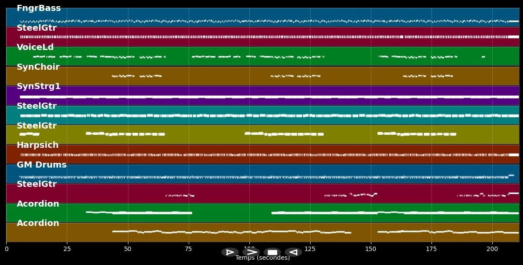Click the 0 tick on the time axis

pyautogui.click(x=6, y=248)
